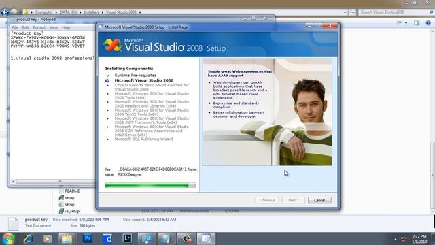Open address bar history dropdown

(345, 12)
